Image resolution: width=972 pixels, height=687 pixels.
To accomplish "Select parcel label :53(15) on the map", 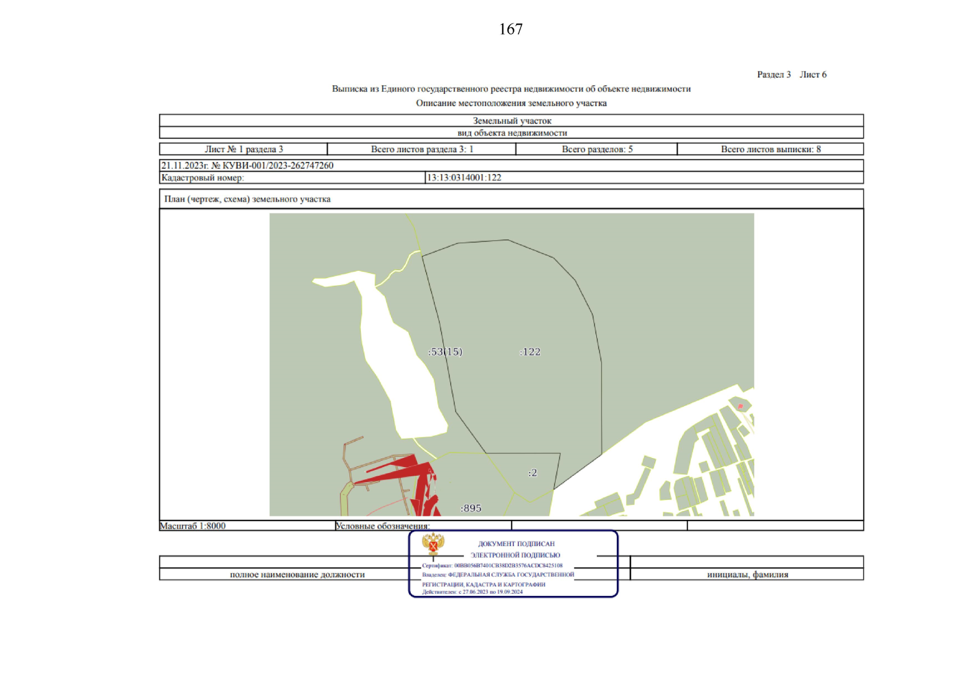I will (445, 352).
